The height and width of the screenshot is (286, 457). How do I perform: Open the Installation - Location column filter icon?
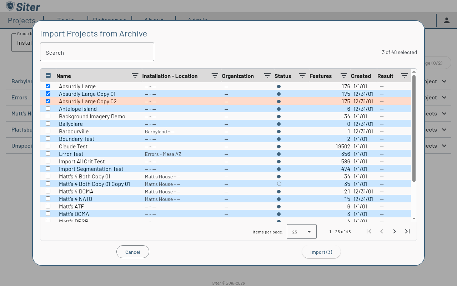click(215, 76)
